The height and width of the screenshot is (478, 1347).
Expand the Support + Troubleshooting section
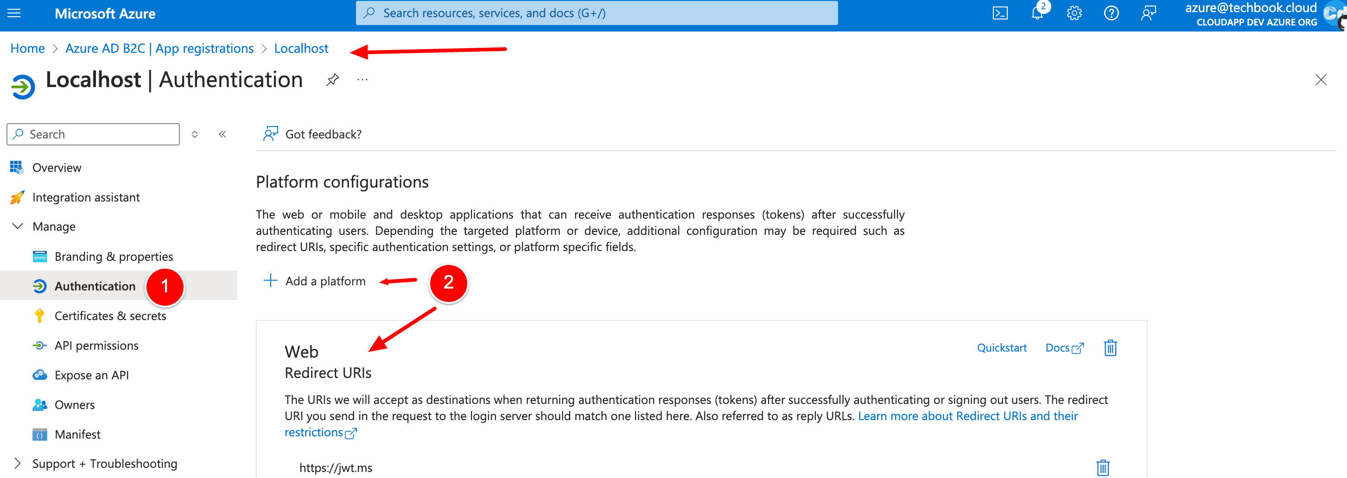[x=18, y=463]
